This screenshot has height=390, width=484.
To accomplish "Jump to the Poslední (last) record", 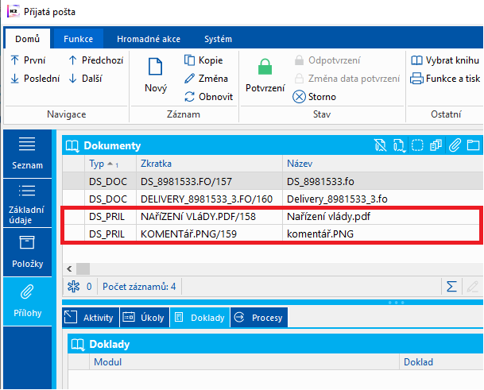I will point(35,79).
